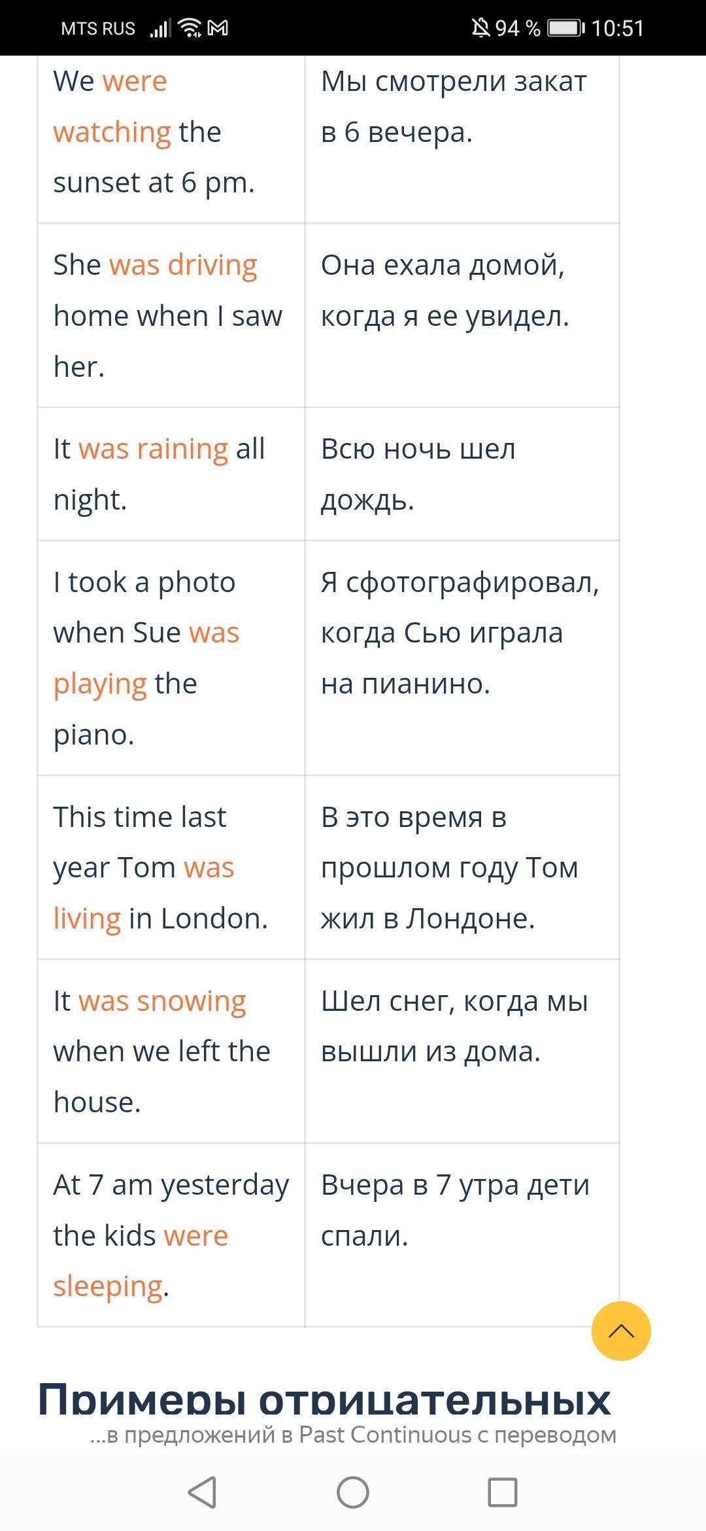
Task: Tap the 'Примеры отрицательных' section heading
Action: tap(324, 1398)
